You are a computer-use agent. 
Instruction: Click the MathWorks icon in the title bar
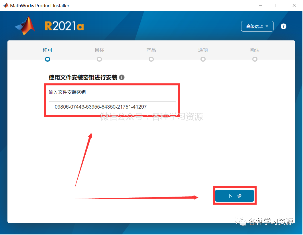pyautogui.click(x=6, y=5)
